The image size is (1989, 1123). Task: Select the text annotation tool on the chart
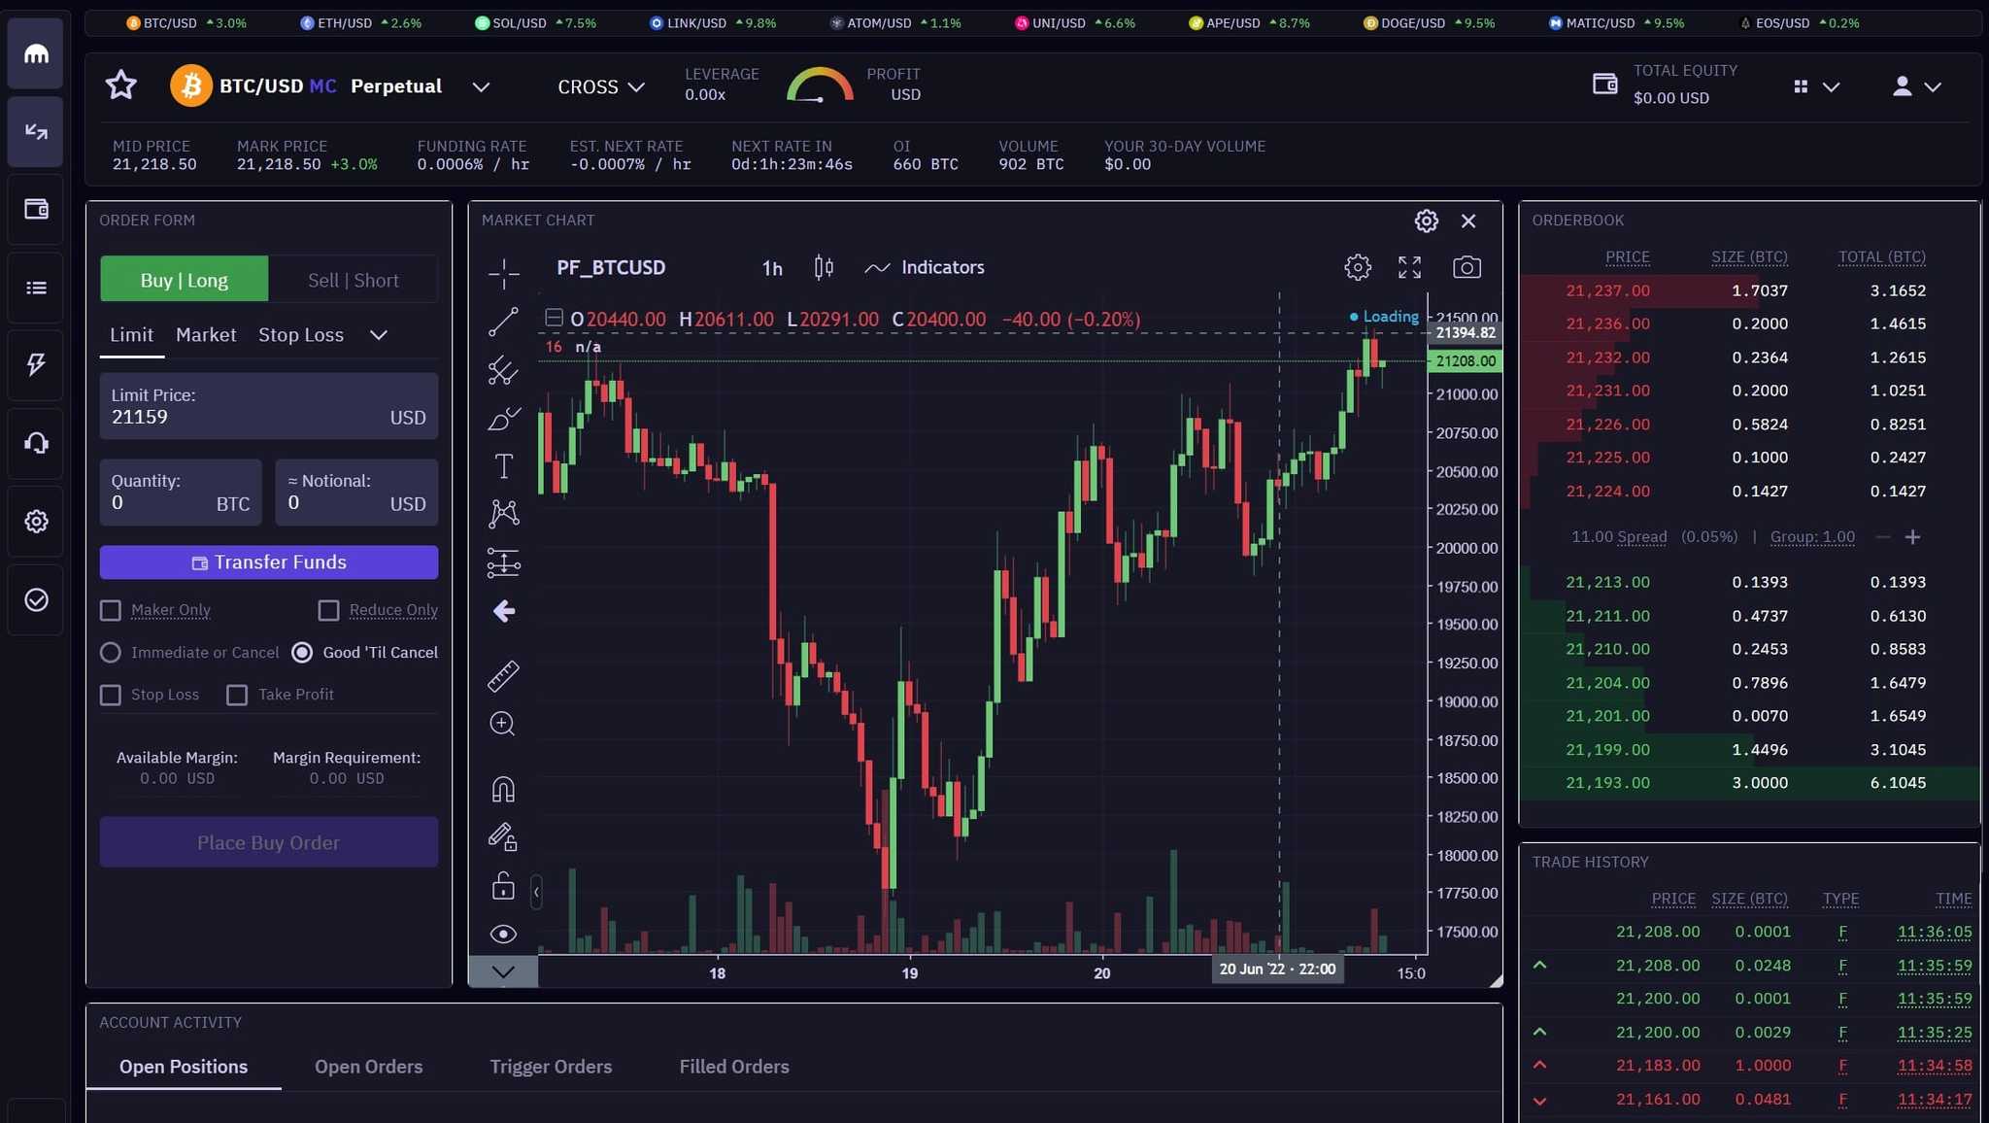(502, 465)
